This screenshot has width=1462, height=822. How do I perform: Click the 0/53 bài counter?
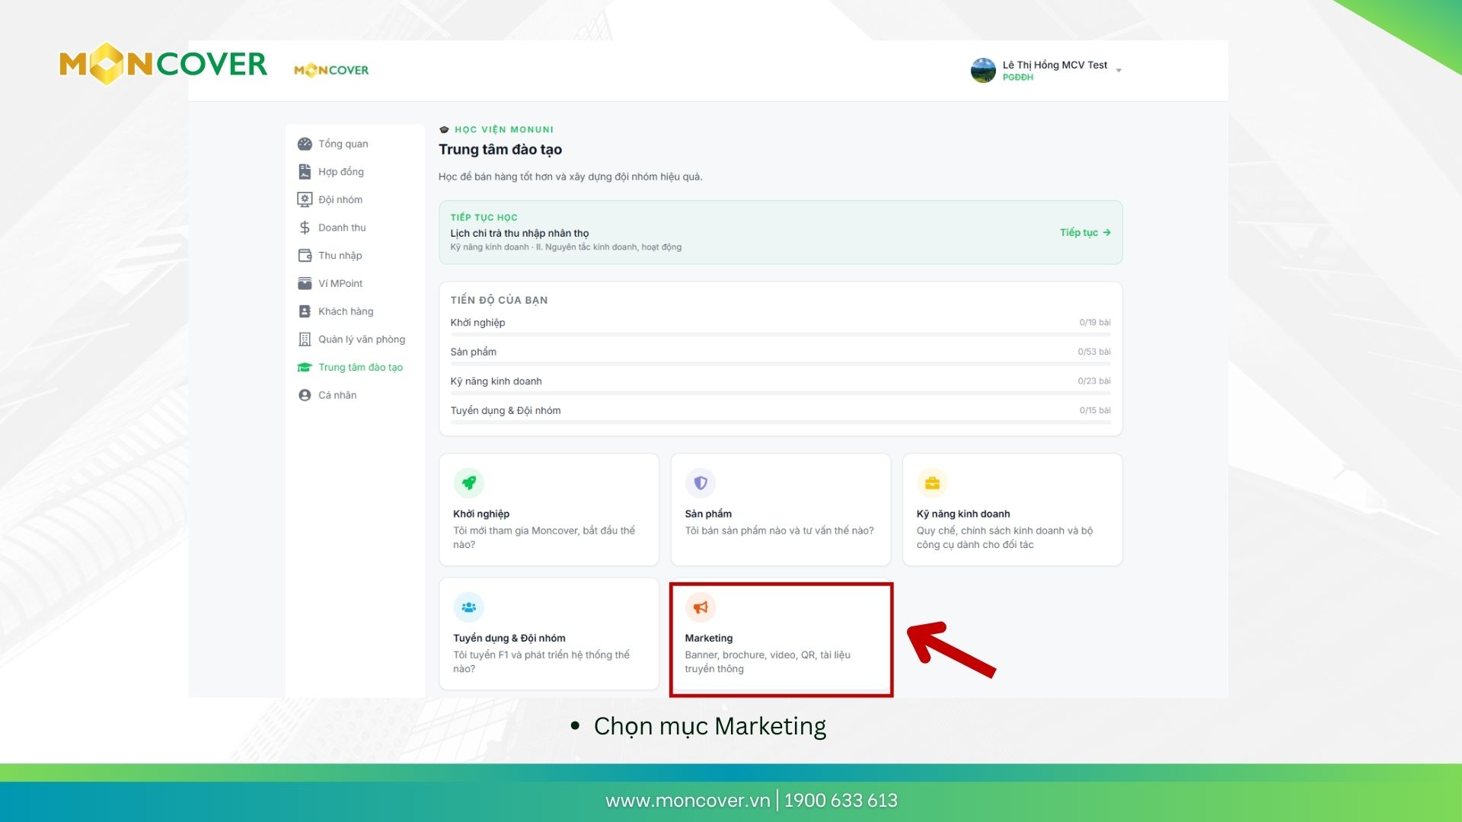(1093, 352)
